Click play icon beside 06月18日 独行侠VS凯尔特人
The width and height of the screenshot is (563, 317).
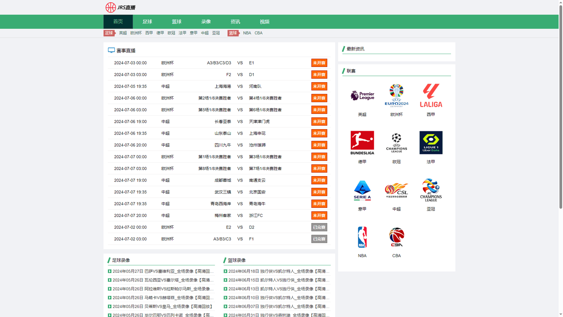[x=226, y=271]
